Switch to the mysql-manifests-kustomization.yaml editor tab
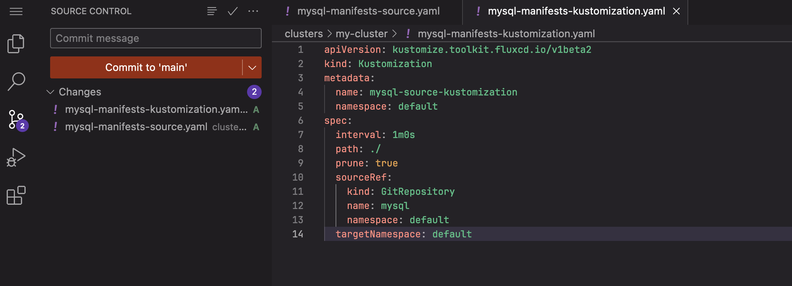Viewport: 792px width, 286px height. (576, 11)
